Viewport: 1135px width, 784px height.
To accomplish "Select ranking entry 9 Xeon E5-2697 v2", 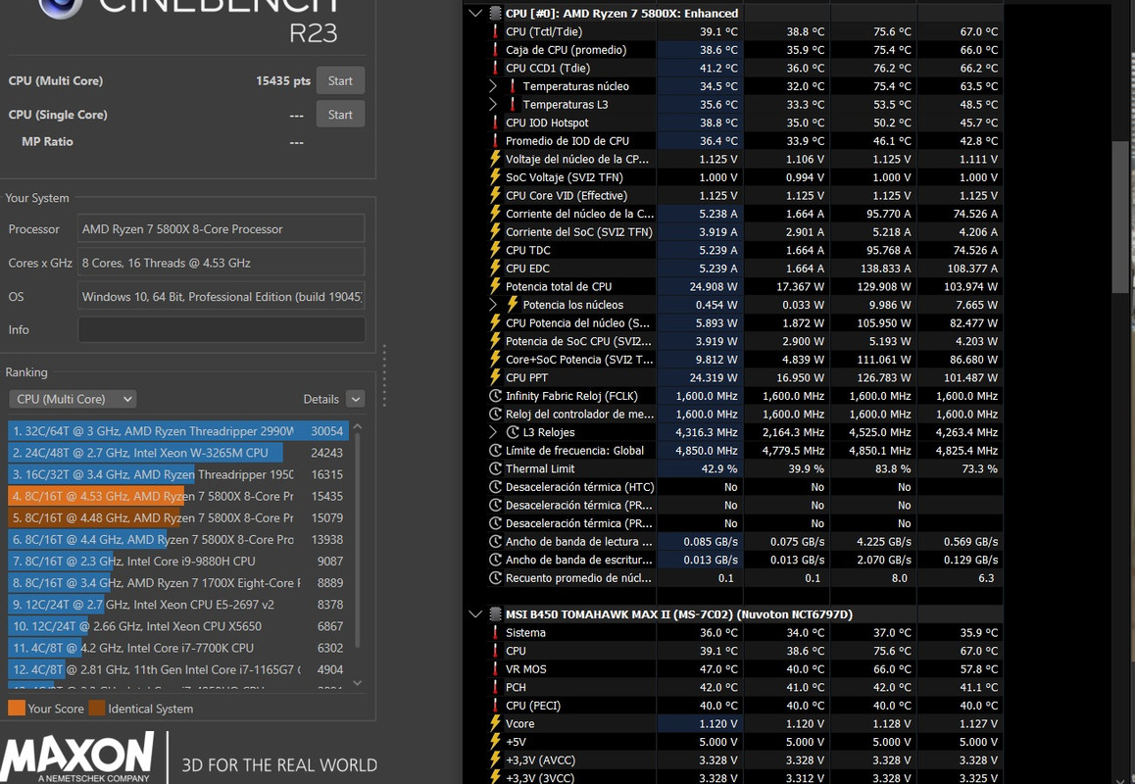I will click(178, 605).
